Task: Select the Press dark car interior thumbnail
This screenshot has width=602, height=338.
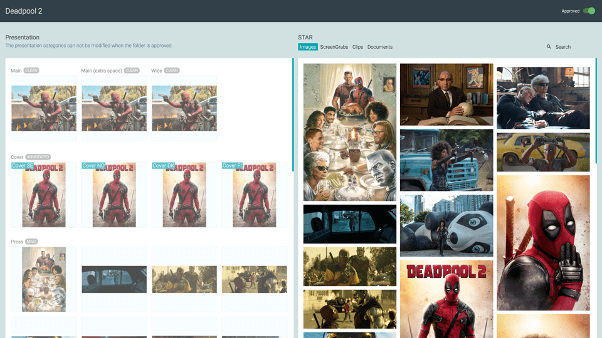Action: coord(114,279)
